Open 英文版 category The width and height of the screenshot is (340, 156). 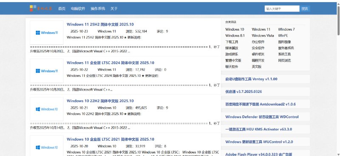tap(257, 67)
